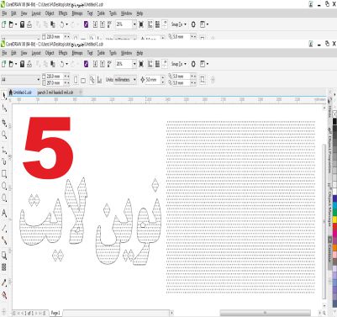Expand the Application Launcher arrow in front window
337x317 pixels.
point(208,64)
